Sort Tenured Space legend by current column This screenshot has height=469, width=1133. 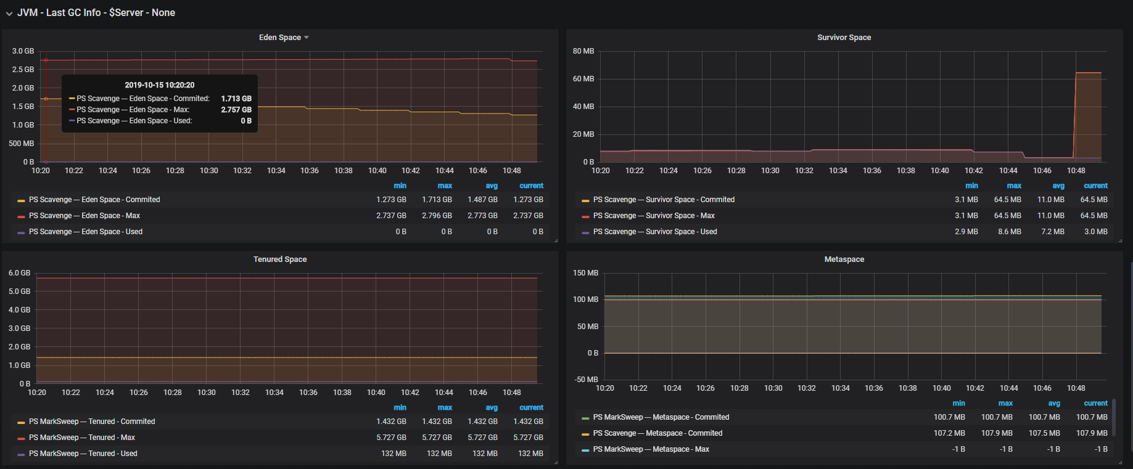(x=531, y=407)
